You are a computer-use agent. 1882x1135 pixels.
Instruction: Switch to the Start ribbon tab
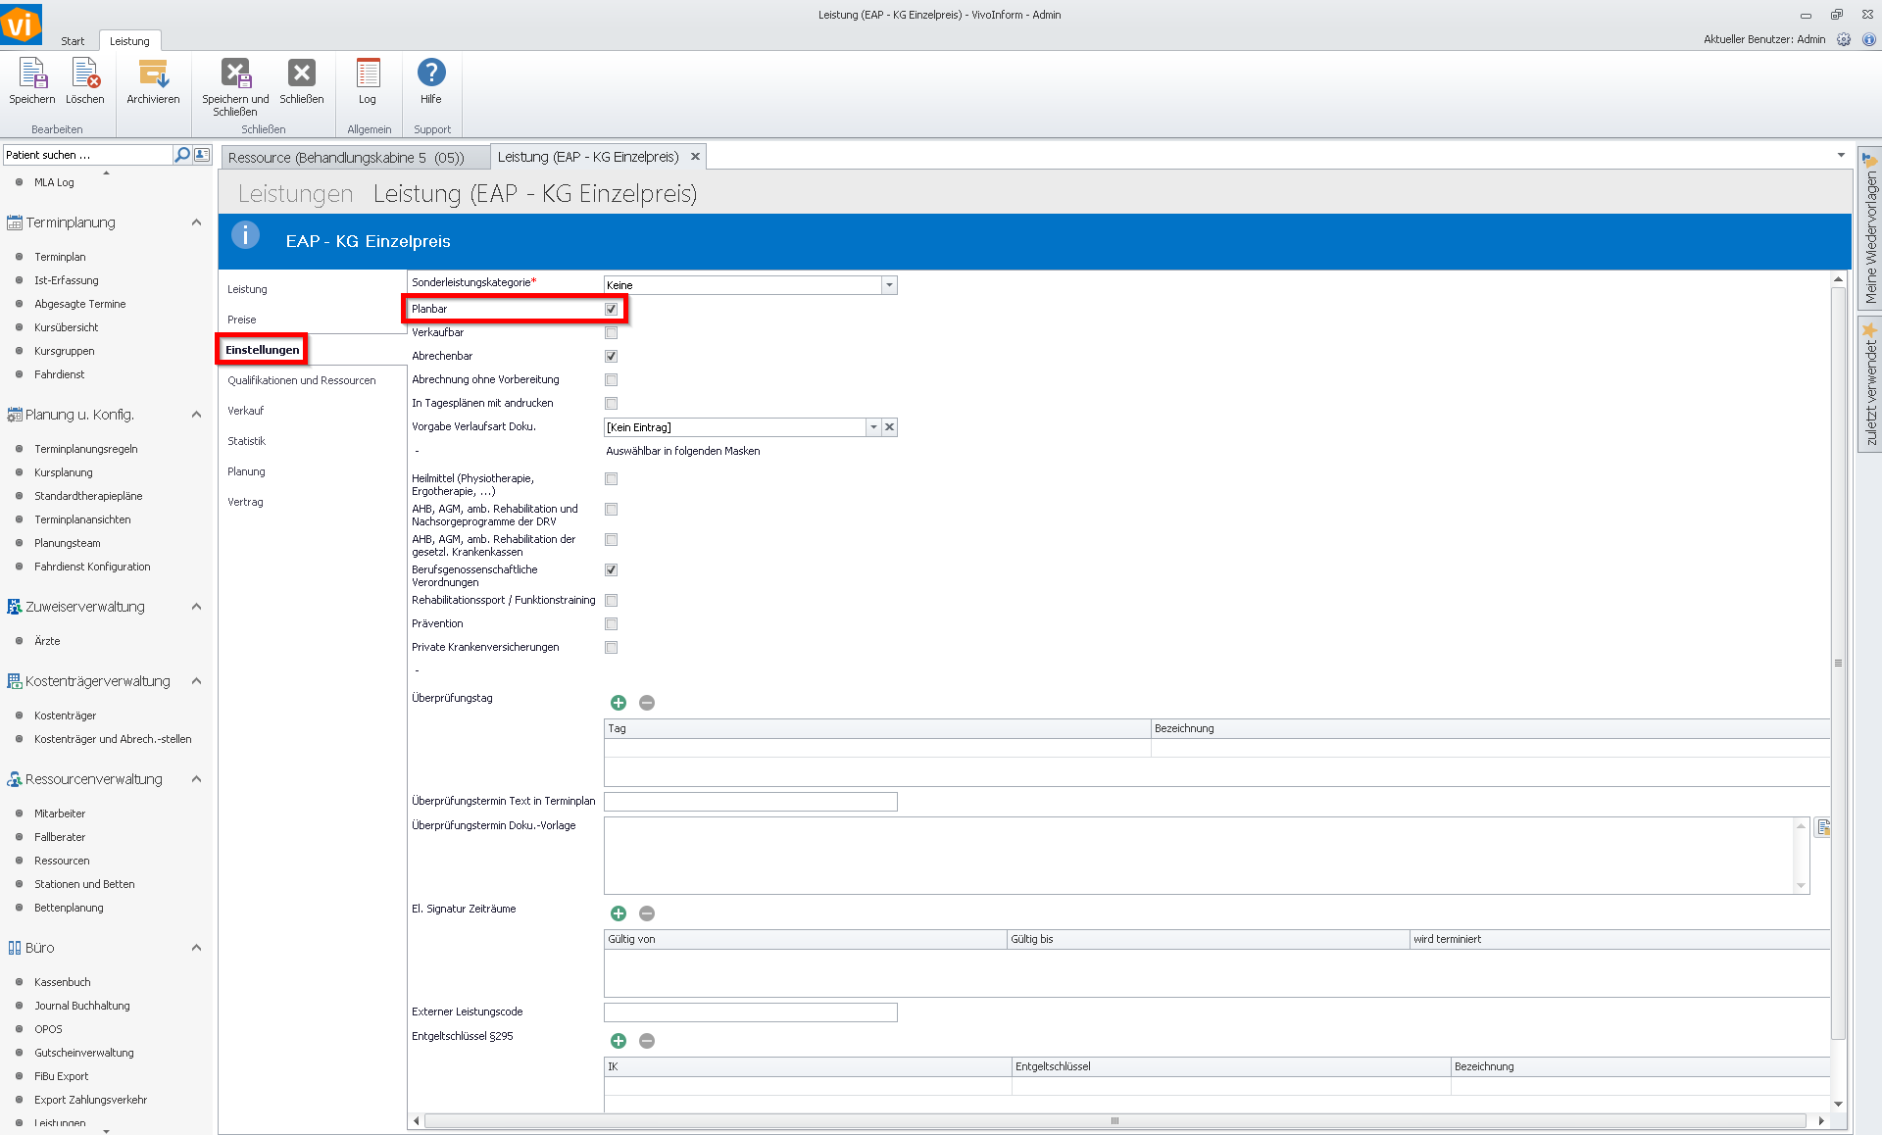[73, 41]
